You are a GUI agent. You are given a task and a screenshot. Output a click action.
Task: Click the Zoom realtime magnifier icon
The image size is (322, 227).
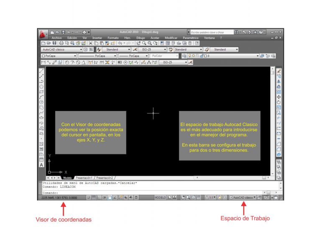(144, 43)
